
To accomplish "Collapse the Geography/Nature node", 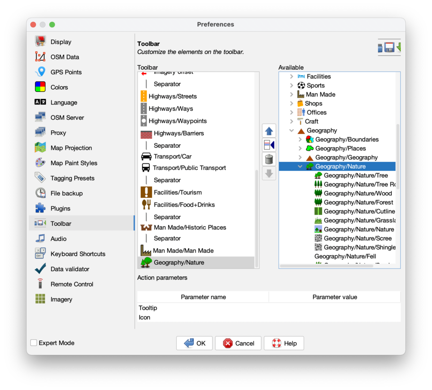I will coord(300,167).
